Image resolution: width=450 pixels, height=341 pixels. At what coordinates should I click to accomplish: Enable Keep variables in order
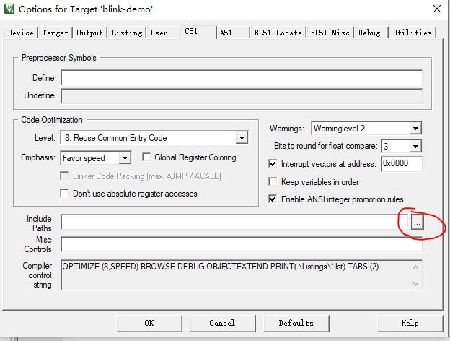point(273,181)
